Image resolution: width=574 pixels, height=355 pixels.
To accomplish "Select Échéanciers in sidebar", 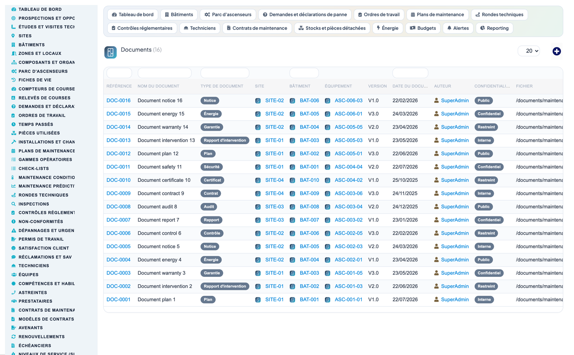I will click(35, 345).
